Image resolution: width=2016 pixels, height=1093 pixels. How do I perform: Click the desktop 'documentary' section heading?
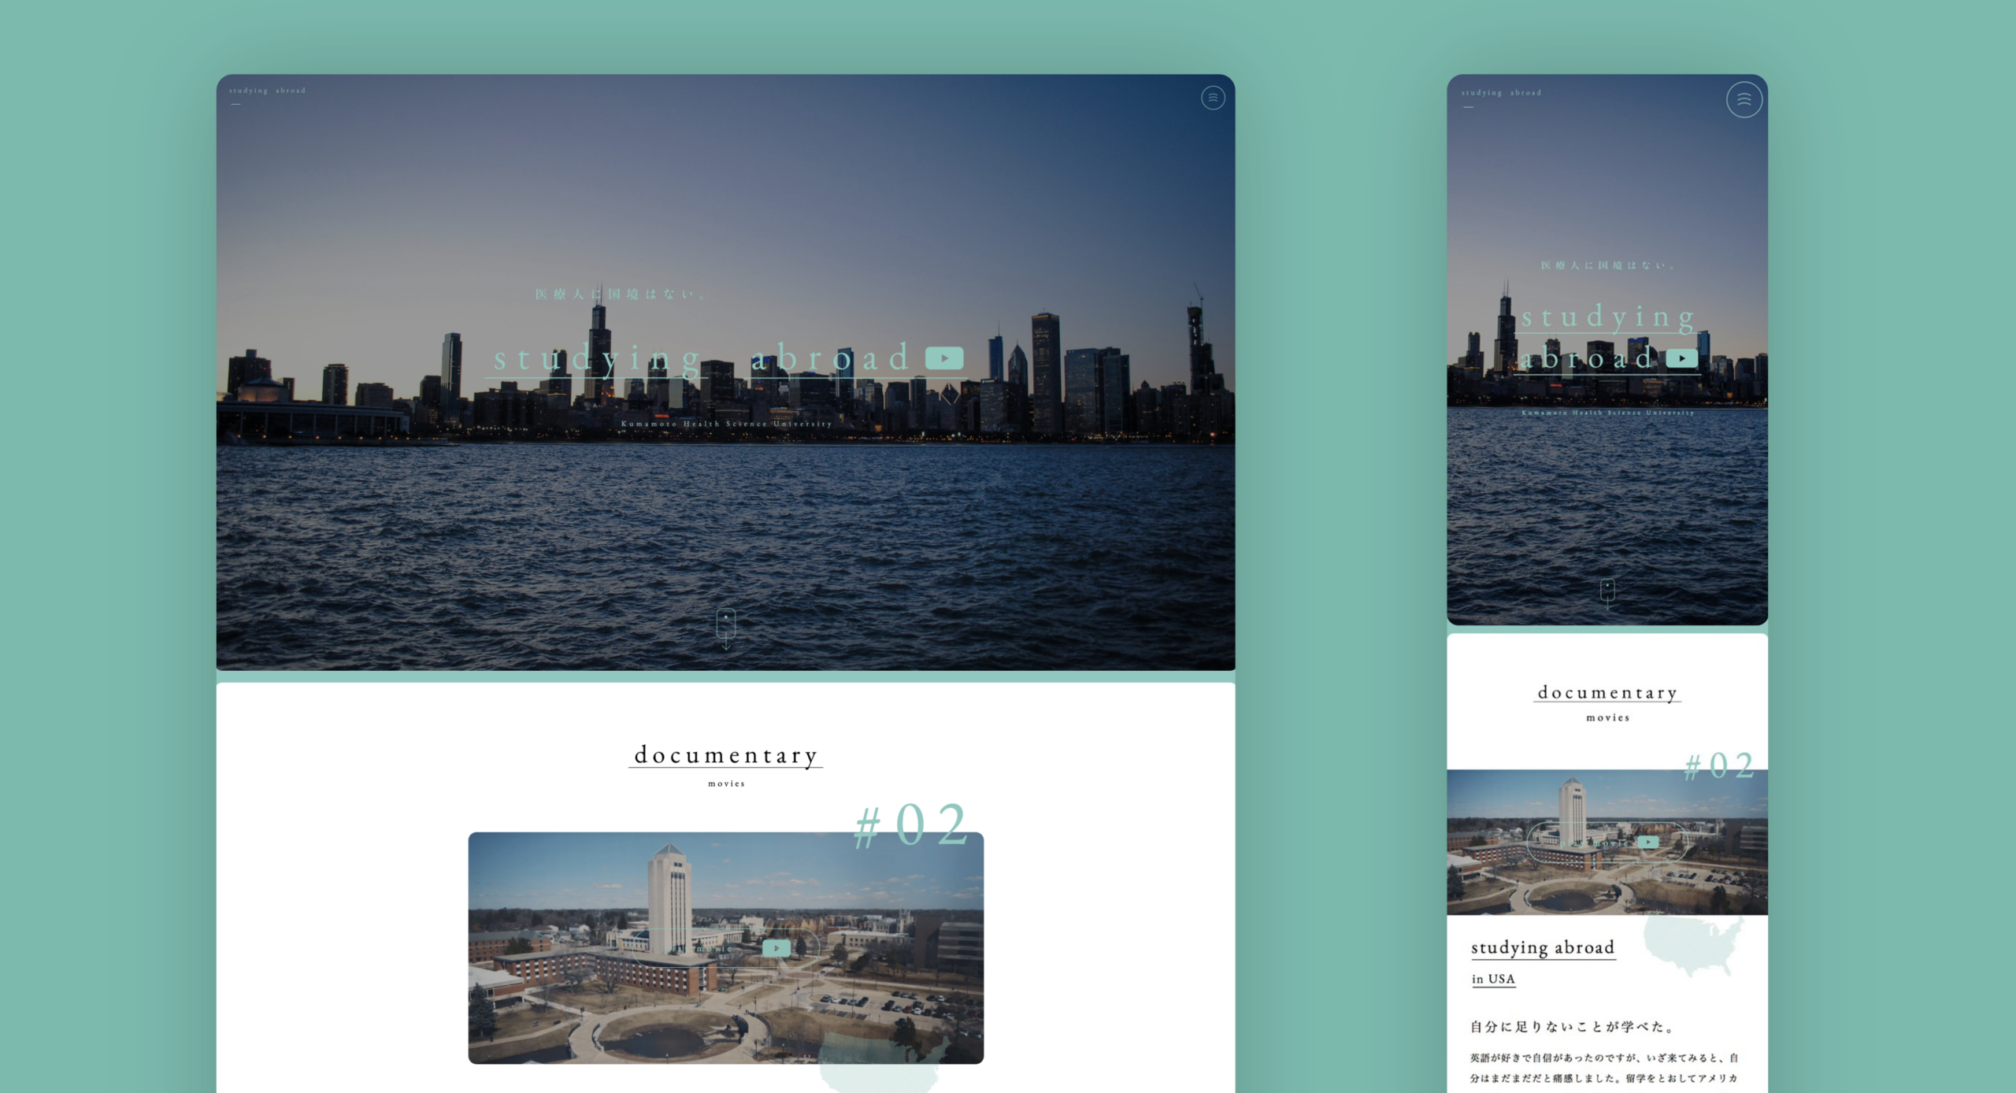click(x=725, y=755)
